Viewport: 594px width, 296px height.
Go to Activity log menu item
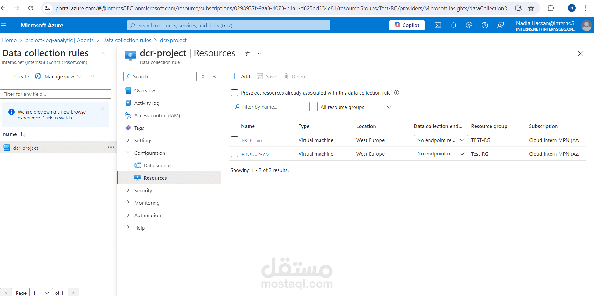[x=147, y=103]
